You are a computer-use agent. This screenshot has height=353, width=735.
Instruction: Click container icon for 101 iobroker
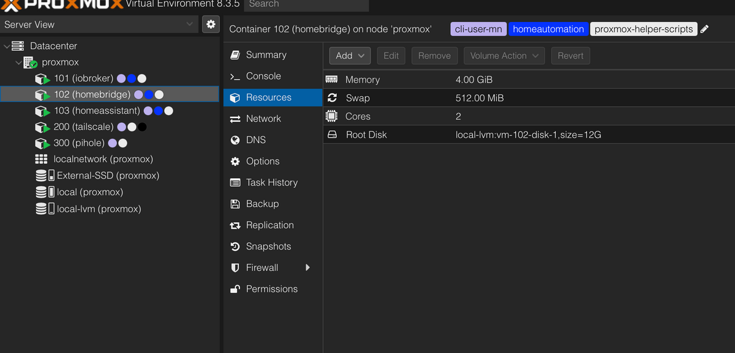pyautogui.click(x=42, y=79)
